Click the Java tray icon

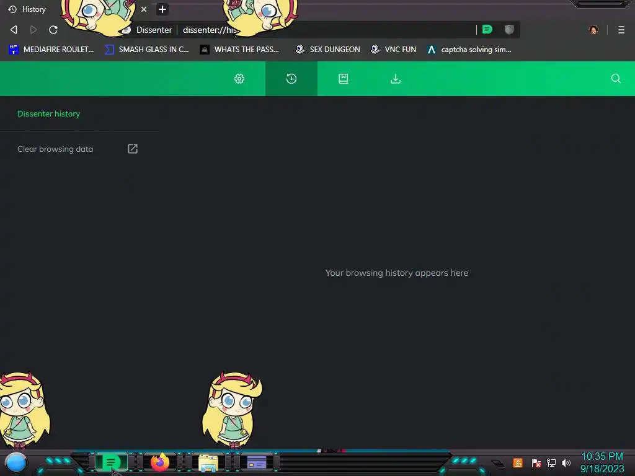[518, 462]
